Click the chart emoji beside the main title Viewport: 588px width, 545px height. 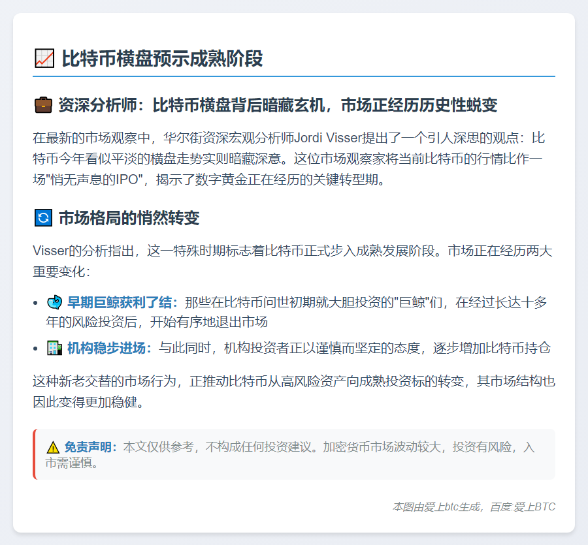tap(44, 59)
